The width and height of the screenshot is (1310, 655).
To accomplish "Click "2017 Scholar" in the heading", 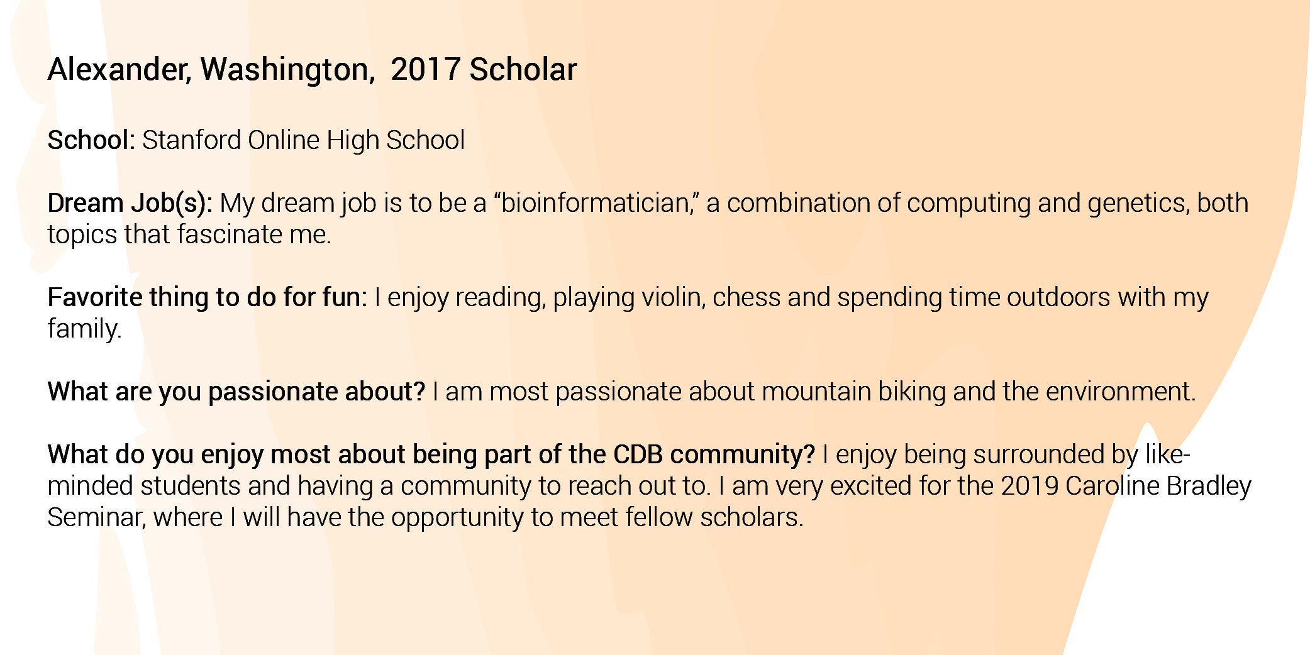I will [x=484, y=70].
